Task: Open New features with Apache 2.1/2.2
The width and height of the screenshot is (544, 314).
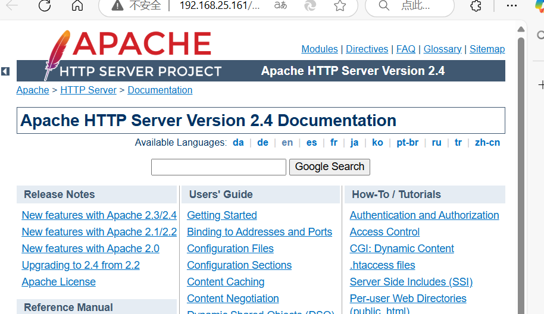Action: tap(99, 232)
